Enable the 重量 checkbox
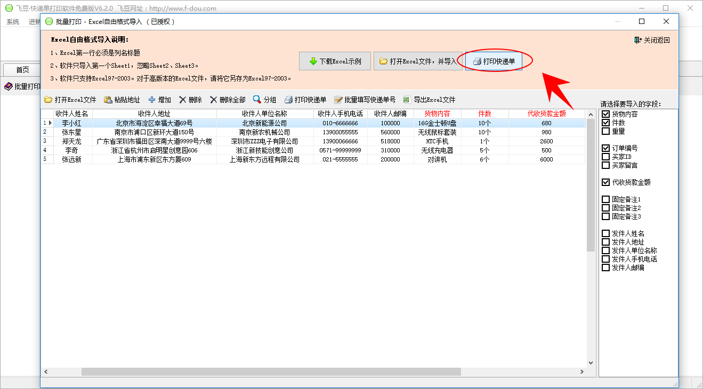Image resolution: width=703 pixels, height=389 pixels. click(605, 131)
